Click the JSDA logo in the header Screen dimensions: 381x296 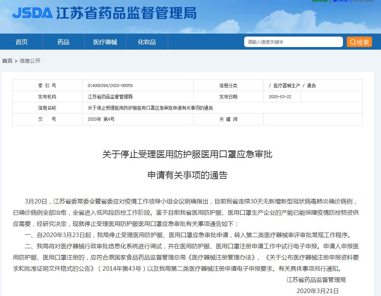(x=32, y=13)
